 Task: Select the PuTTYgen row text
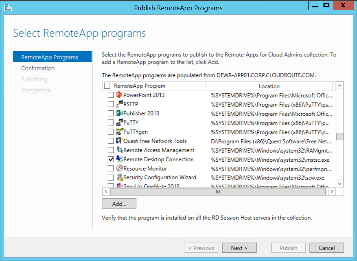coord(136,132)
